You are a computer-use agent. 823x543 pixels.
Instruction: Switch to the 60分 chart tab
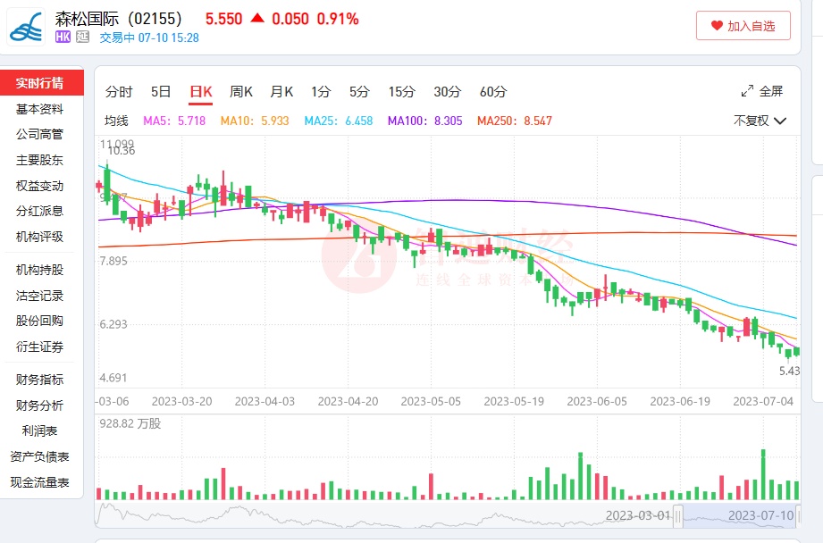pyautogui.click(x=493, y=91)
